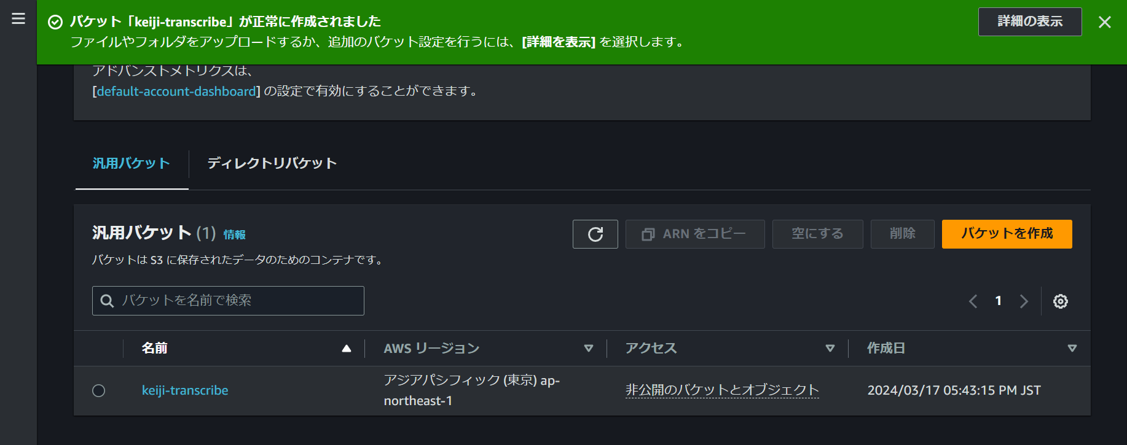Click the 削除 button

tap(902, 234)
